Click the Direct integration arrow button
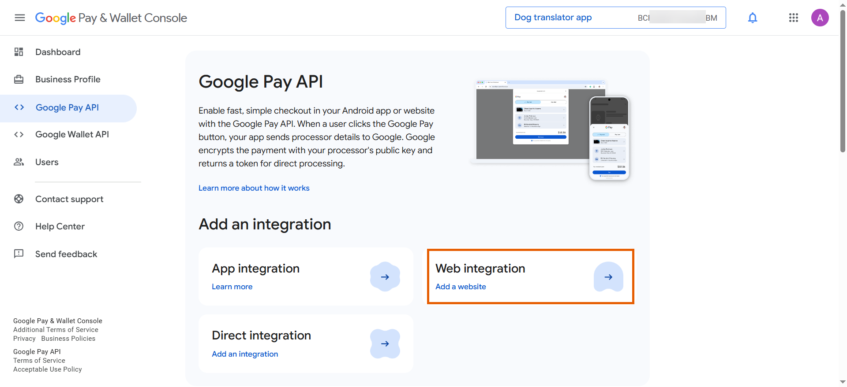This screenshot has width=847, height=387. click(x=385, y=344)
